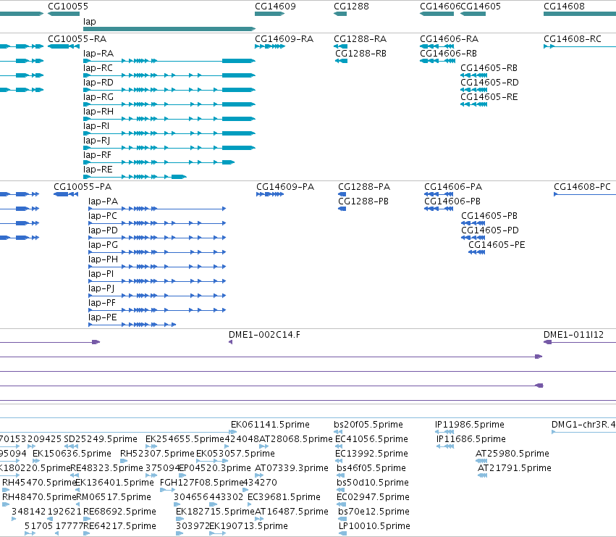This screenshot has height=537, width=616.
Task: Click protein lap-PH label
Action: [103, 259]
